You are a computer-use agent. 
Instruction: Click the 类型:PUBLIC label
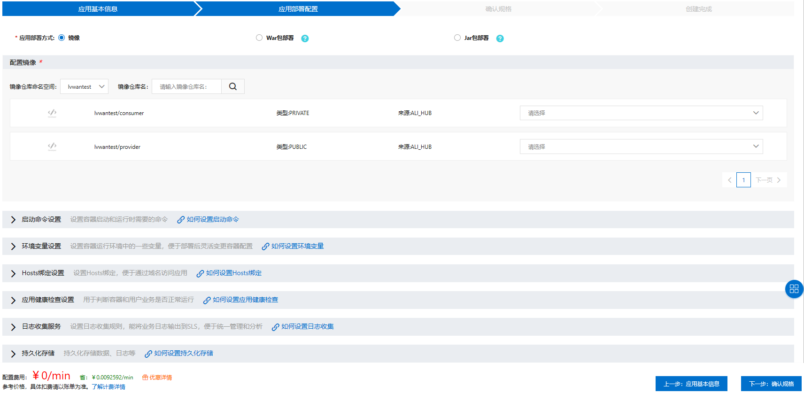(291, 147)
